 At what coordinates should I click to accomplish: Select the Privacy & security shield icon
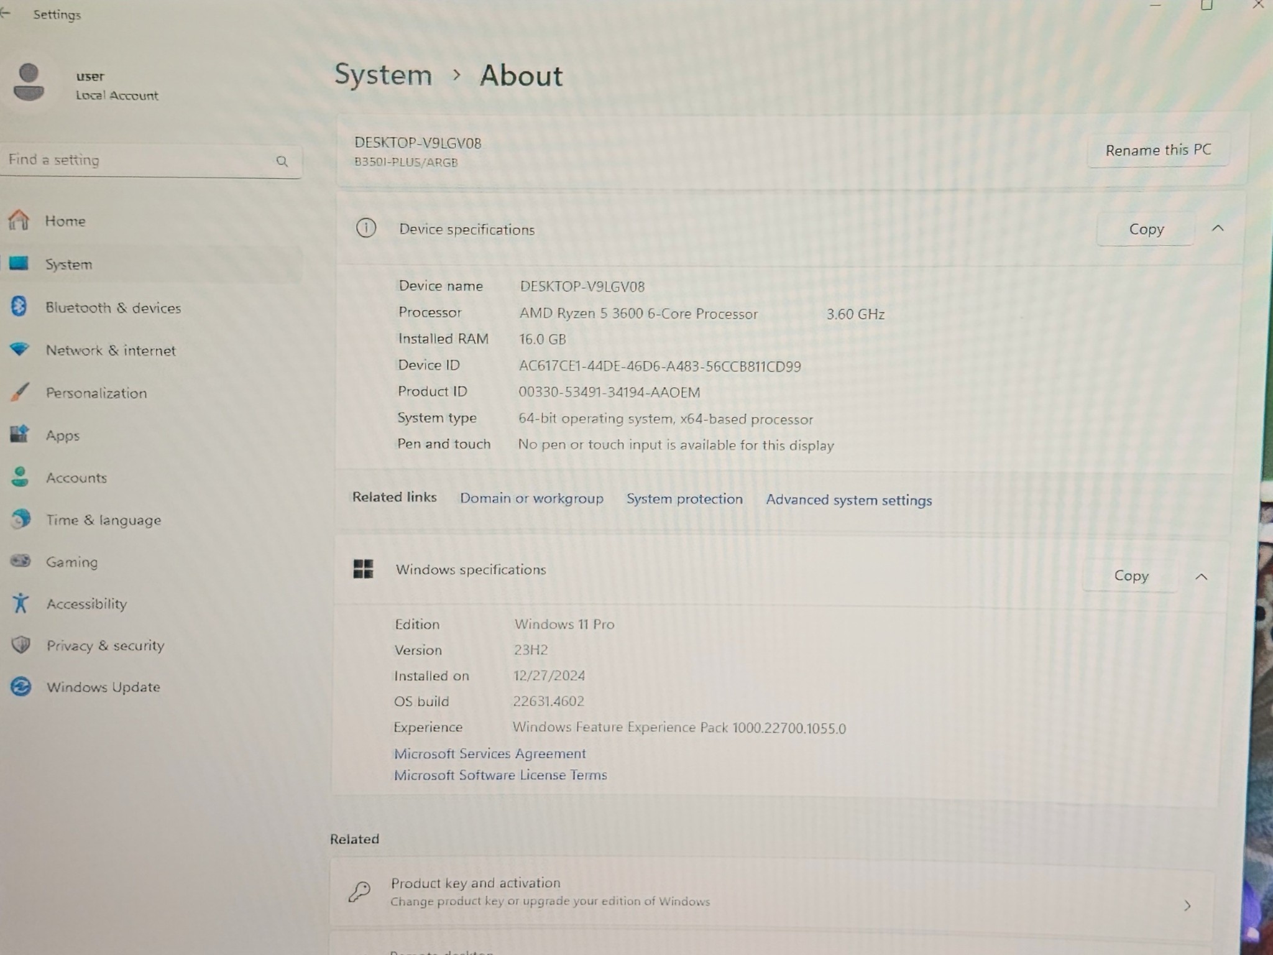point(21,645)
